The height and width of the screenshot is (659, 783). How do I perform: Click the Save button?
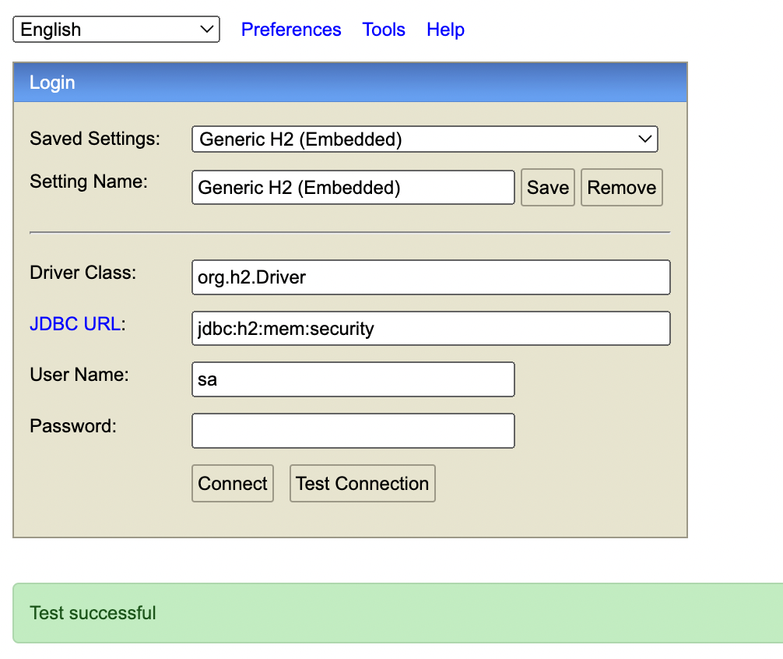click(548, 188)
